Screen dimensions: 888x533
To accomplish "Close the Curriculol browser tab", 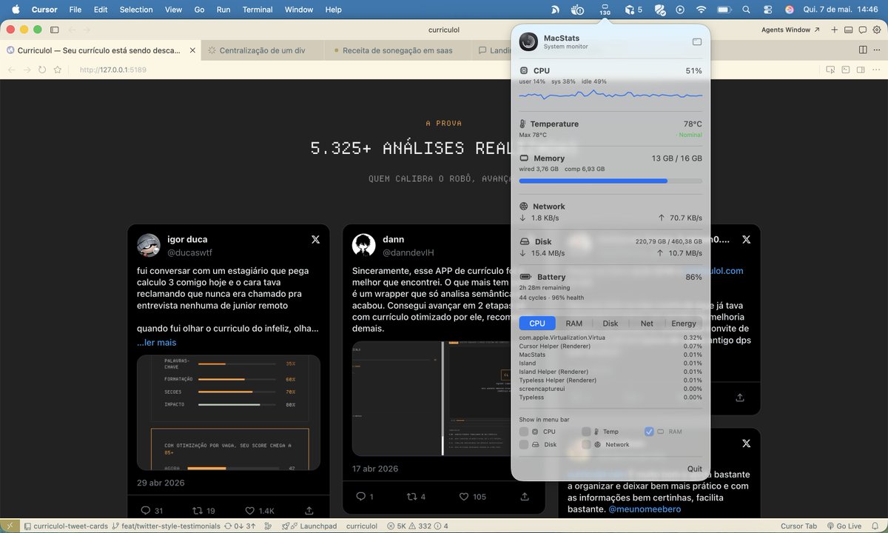I will [x=193, y=50].
